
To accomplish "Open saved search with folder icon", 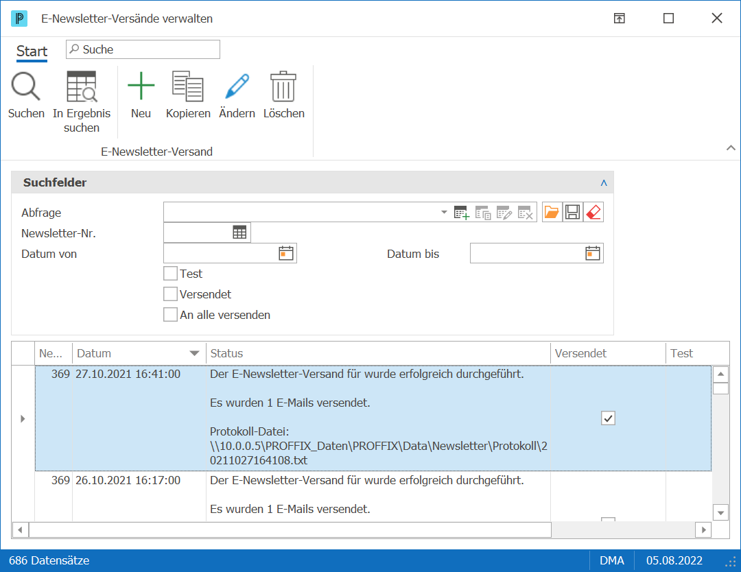I will click(552, 212).
